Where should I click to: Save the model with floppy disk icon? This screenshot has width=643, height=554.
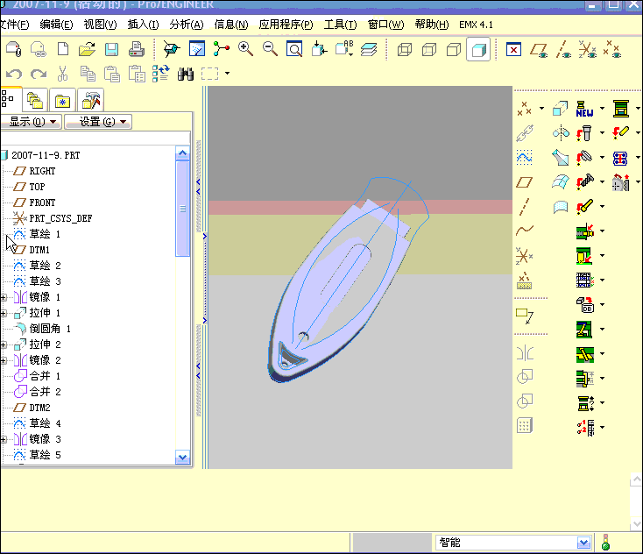coord(111,49)
